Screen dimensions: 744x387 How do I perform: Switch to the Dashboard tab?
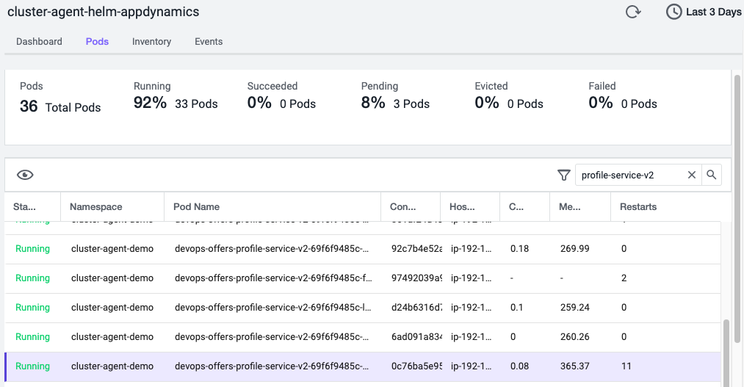pos(39,42)
